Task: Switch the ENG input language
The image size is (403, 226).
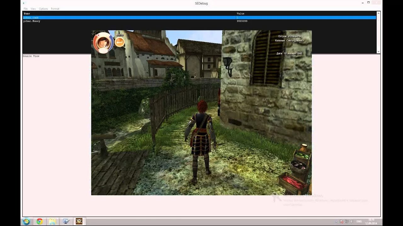Action: tap(359, 222)
